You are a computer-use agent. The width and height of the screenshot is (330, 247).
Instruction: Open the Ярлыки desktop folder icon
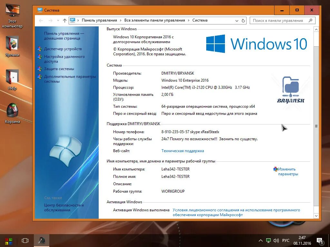(x=12, y=46)
